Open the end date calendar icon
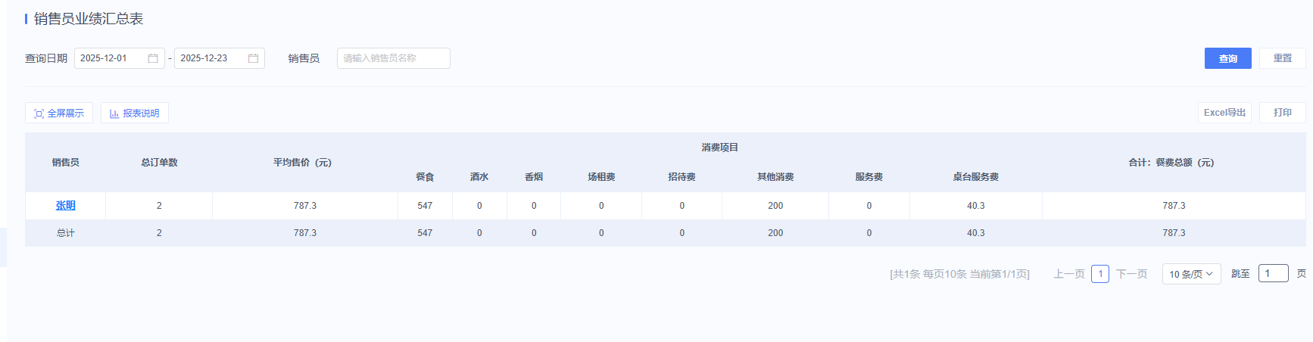The height and width of the screenshot is (342, 1313). click(x=254, y=58)
